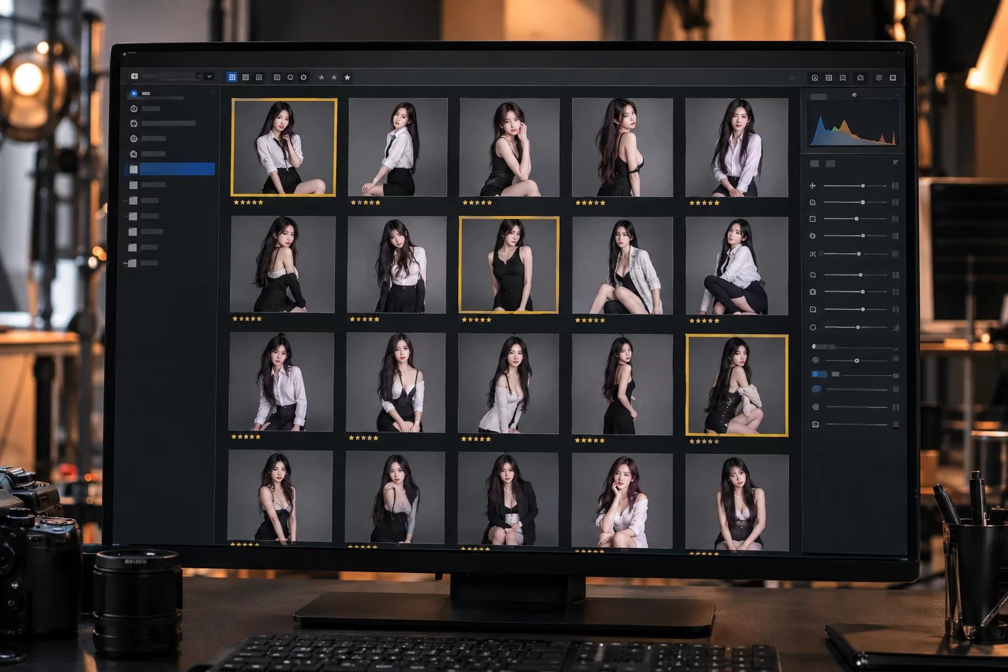
Task: Select the blue circle item atop the sidebar
Action: click(134, 94)
